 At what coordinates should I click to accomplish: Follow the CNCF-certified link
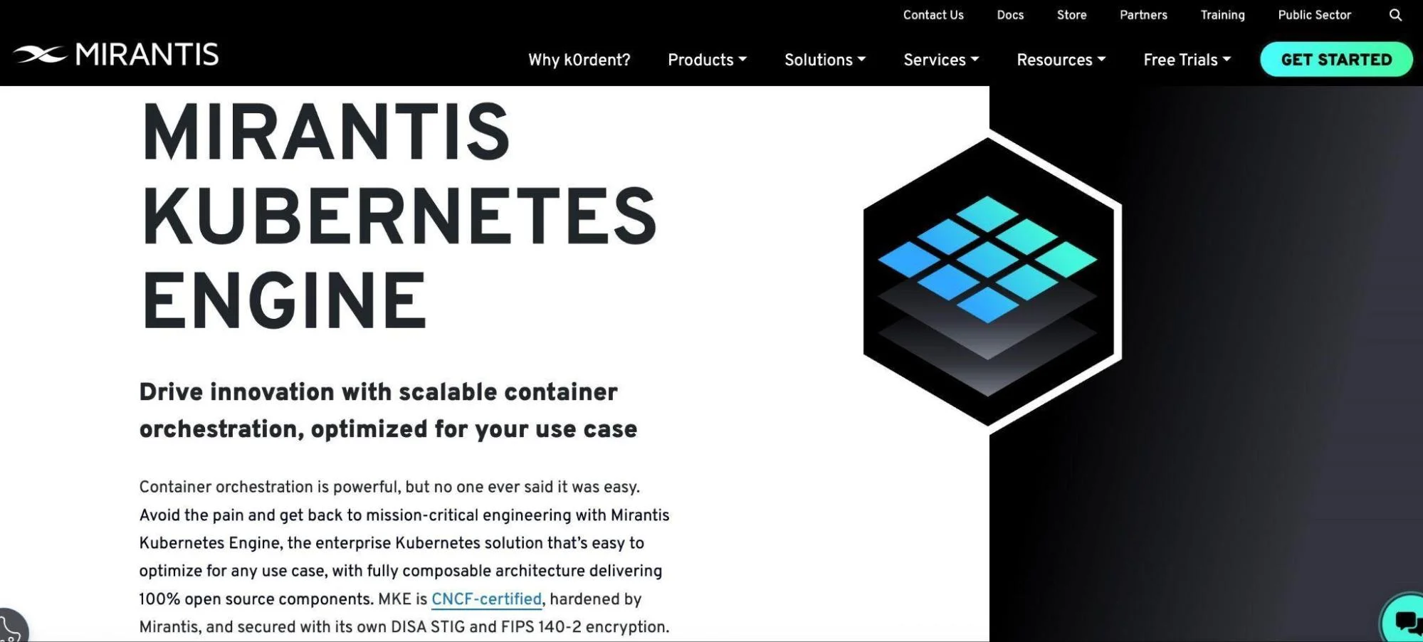coord(486,599)
